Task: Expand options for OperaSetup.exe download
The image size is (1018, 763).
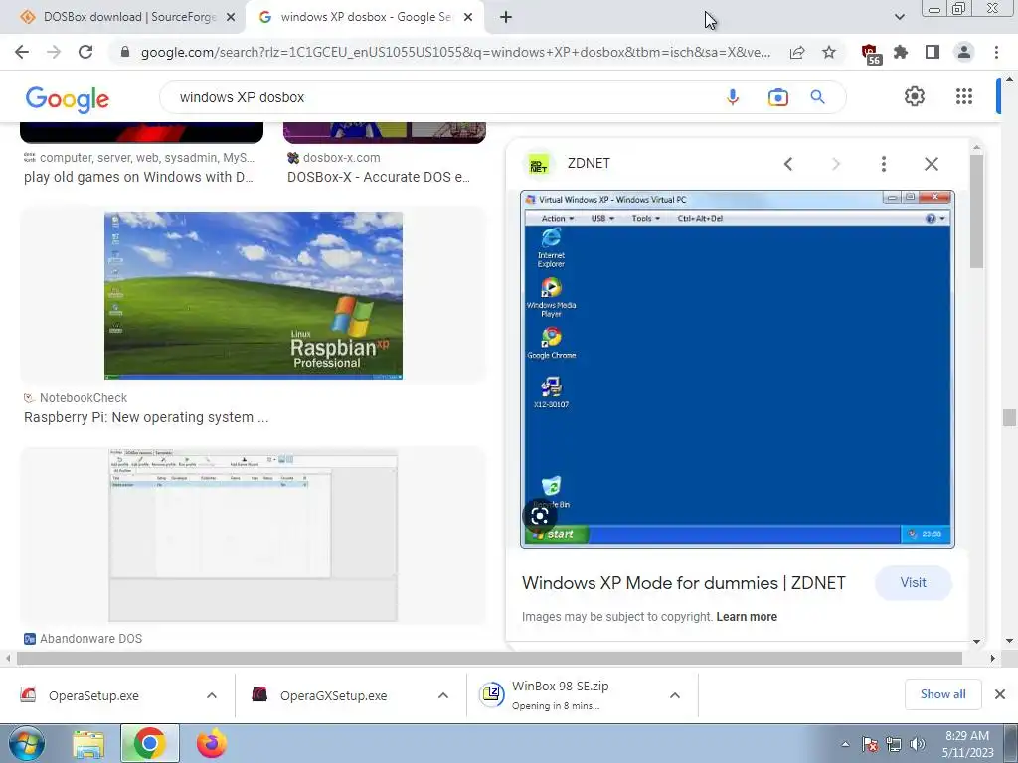Action: coord(212,695)
